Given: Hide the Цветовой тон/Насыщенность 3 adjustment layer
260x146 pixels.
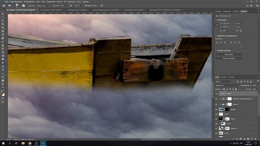Looking at the screenshot, I should coord(216,99).
